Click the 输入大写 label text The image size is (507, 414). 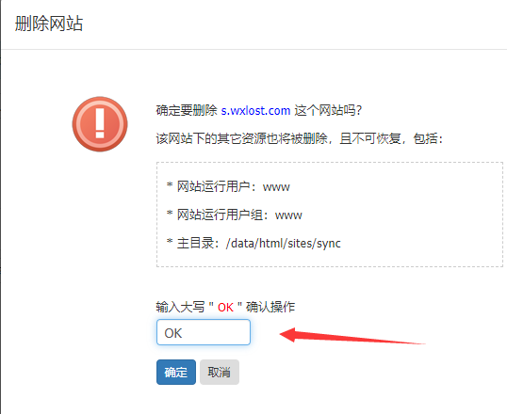(x=180, y=307)
